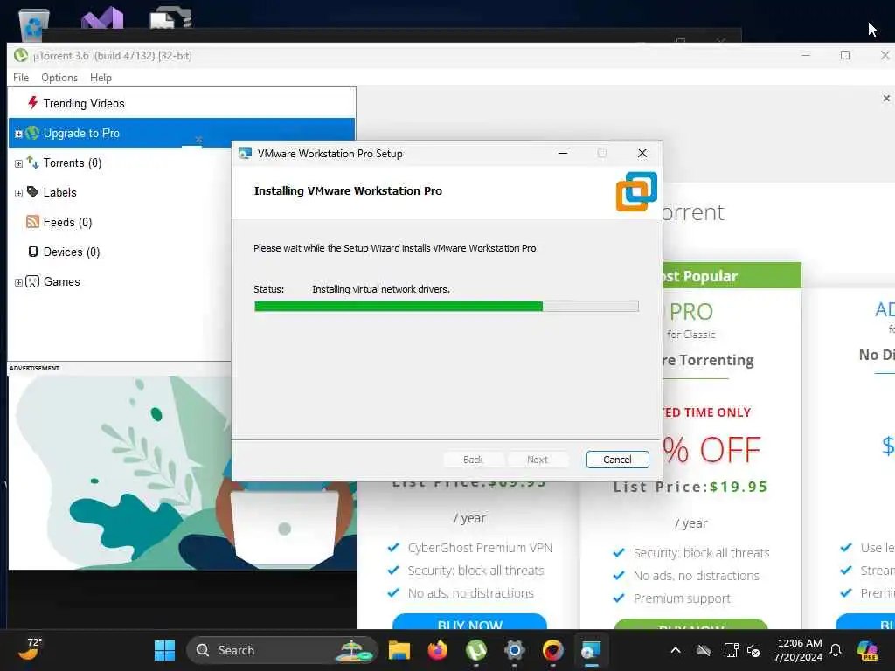Click the green BUY NOW button for Pro plan
The image size is (895, 671).
tap(690, 626)
